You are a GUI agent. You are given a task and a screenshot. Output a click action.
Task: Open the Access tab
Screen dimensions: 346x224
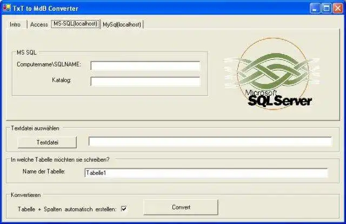point(39,24)
